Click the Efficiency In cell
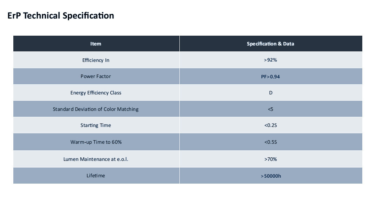377x199 pixels. (x=96, y=60)
